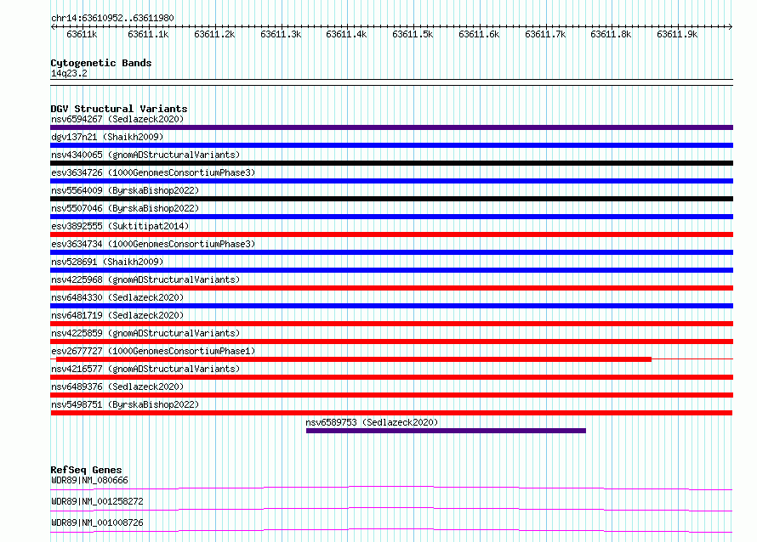This screenshot has height=542, width=757.
Task: Open gene transcript WDR89|NM_080666
Action: 90,480
